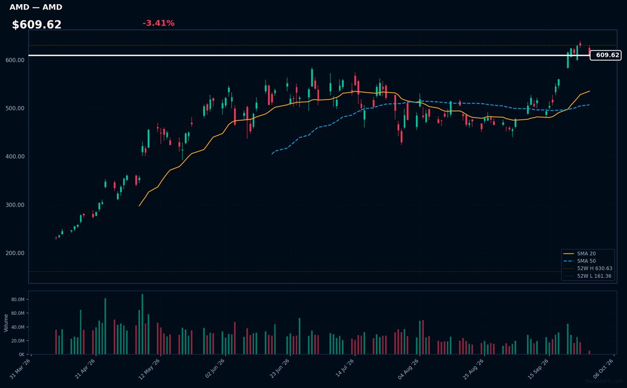Click the tallest green volume bar
This screenshot has width=627, height=388.
[x=142, y=324]
